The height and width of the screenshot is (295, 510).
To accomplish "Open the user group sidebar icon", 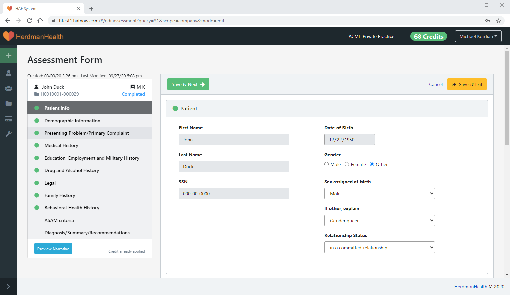I will click(x=9, y=88).
